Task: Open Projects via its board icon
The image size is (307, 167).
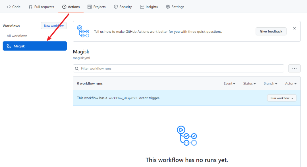Action: pyautogui.click(x=90, y=7)
